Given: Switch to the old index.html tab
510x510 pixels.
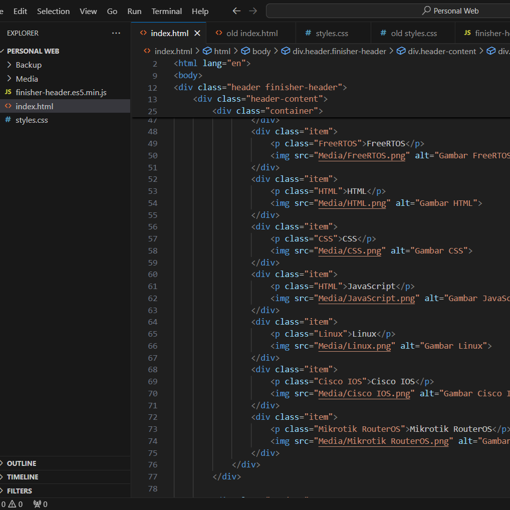Looking at the screenshot, I should click(251, 33).
